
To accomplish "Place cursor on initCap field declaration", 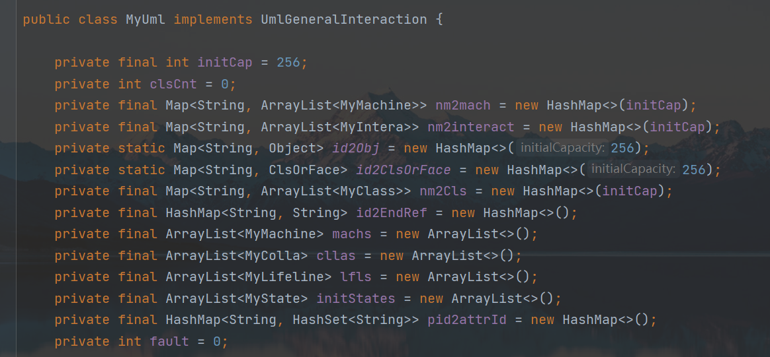I will tap(225, 63).
